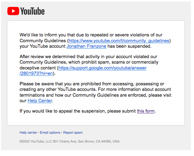Click the ©2020 YouTube, LLC copyright text
The image size is (194, 156).
(x=36, y=141)
